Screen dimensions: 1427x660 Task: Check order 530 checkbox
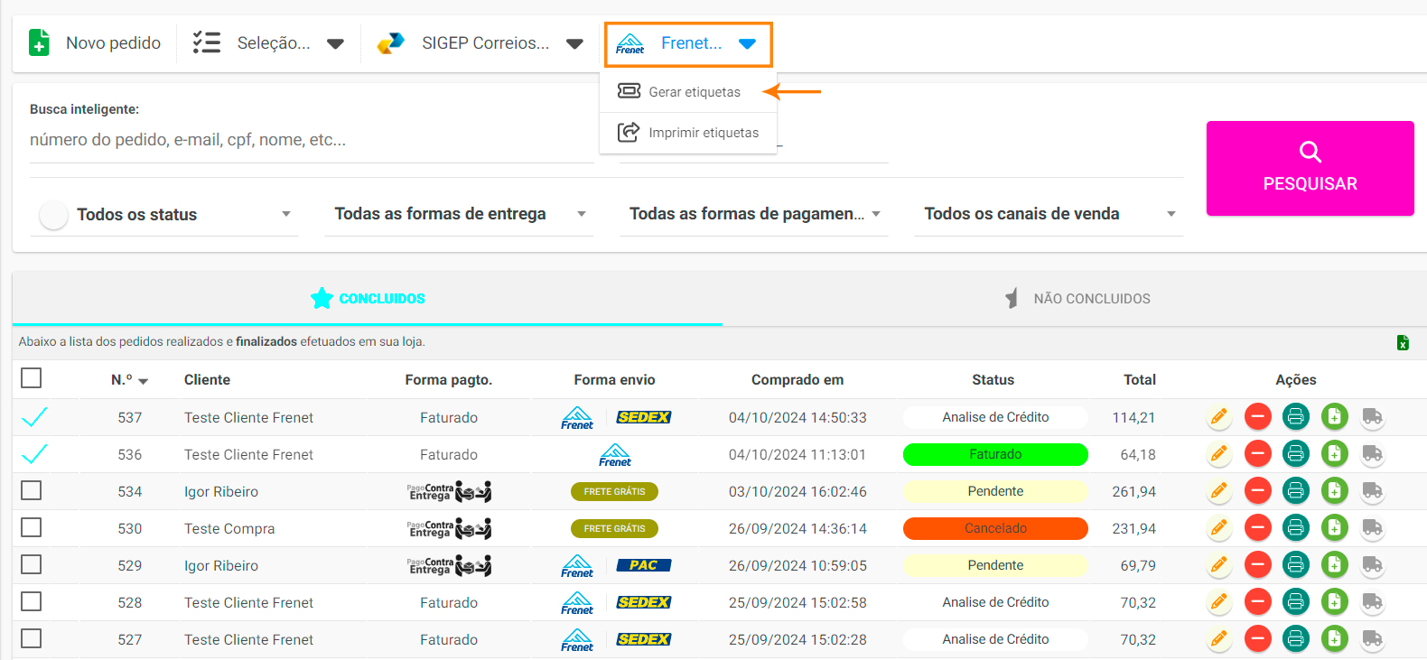(32, 527)
